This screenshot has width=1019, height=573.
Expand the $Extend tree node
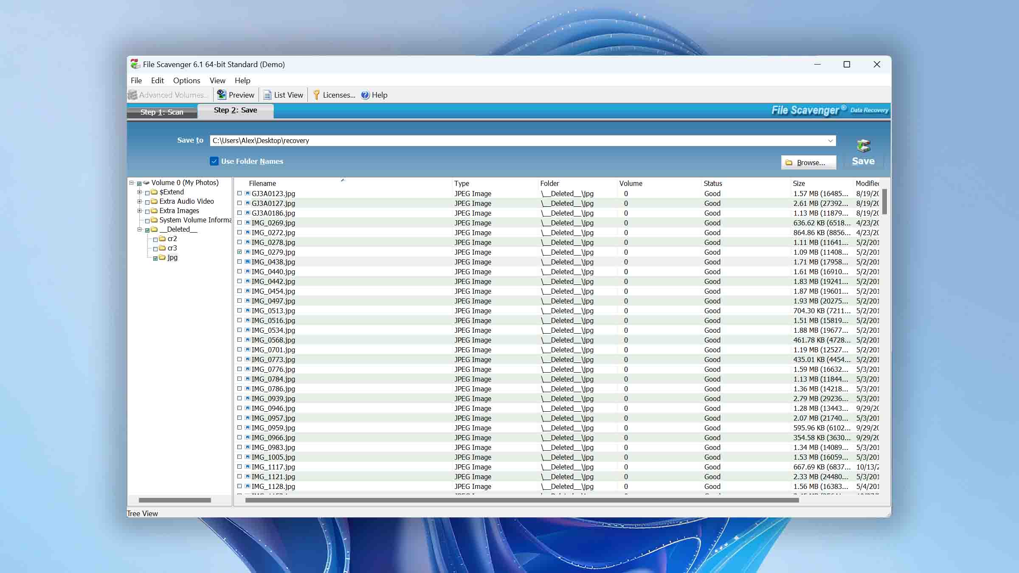click(139, 192)
